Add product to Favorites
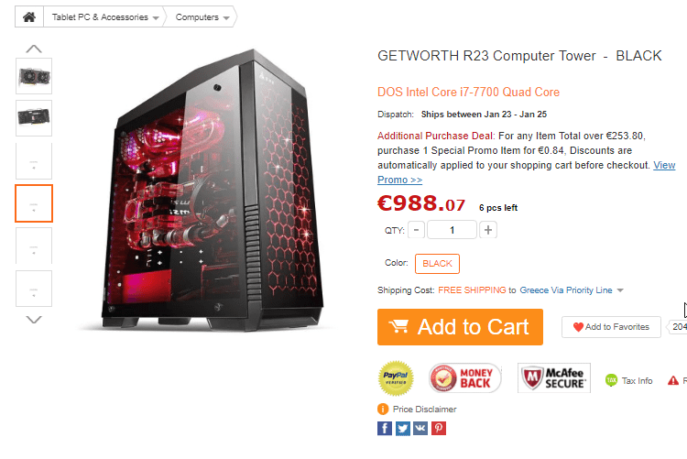 611,327
